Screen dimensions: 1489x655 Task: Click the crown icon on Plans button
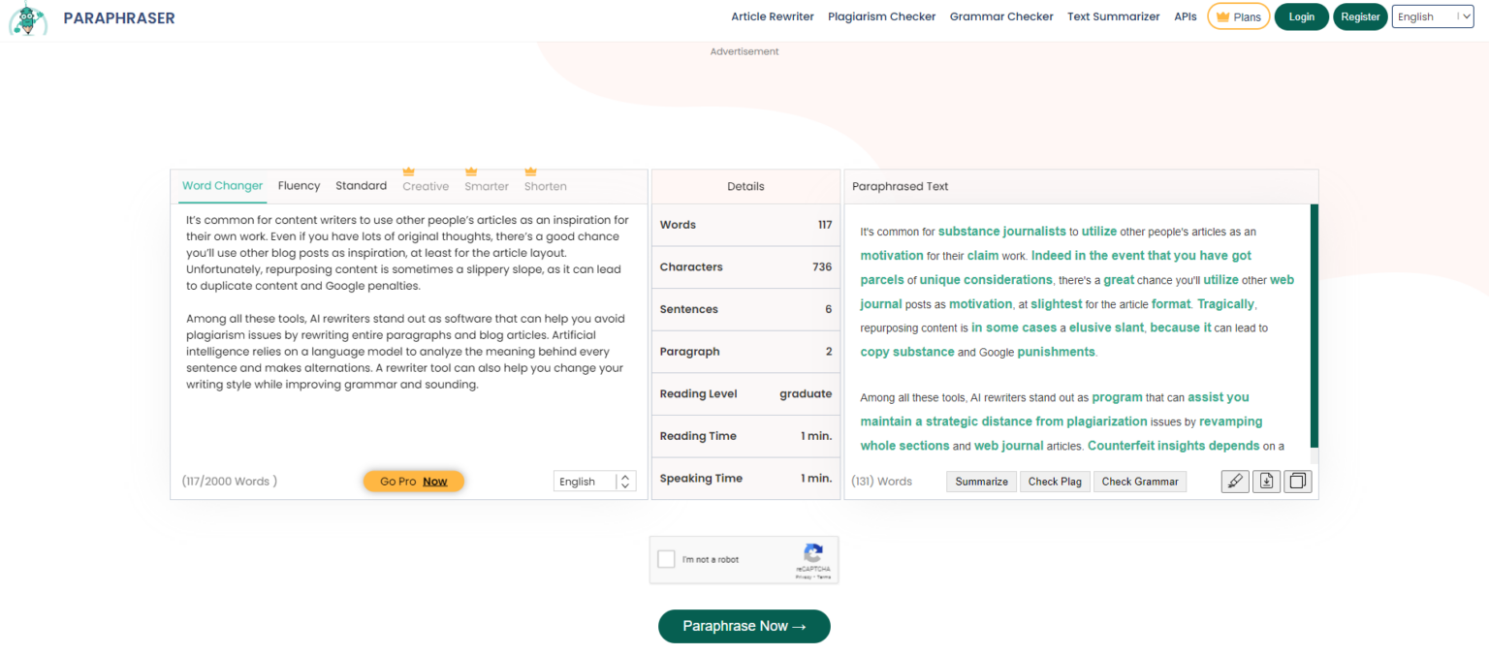(1223, 16)
